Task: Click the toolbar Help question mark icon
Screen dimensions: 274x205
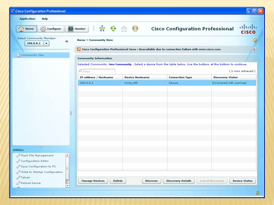Action: tap(135, 28)
